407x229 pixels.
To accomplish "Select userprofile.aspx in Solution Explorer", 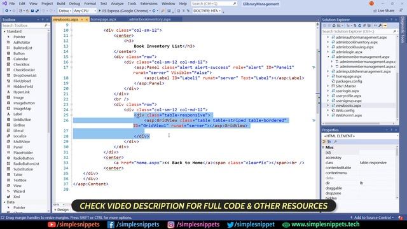I will point(348,96).
